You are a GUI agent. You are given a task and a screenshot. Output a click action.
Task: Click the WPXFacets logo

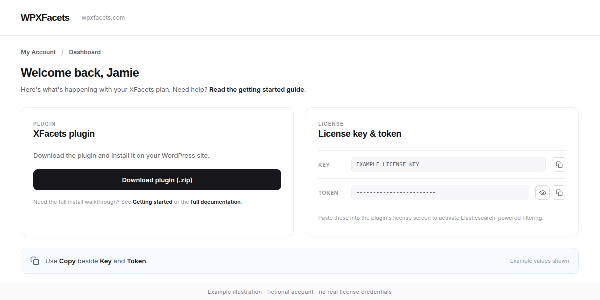[45, 18]
